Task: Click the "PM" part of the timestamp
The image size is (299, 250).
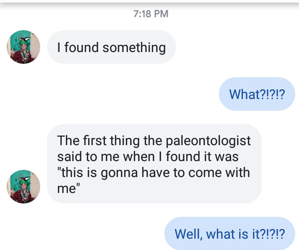Action: point(160,14)
